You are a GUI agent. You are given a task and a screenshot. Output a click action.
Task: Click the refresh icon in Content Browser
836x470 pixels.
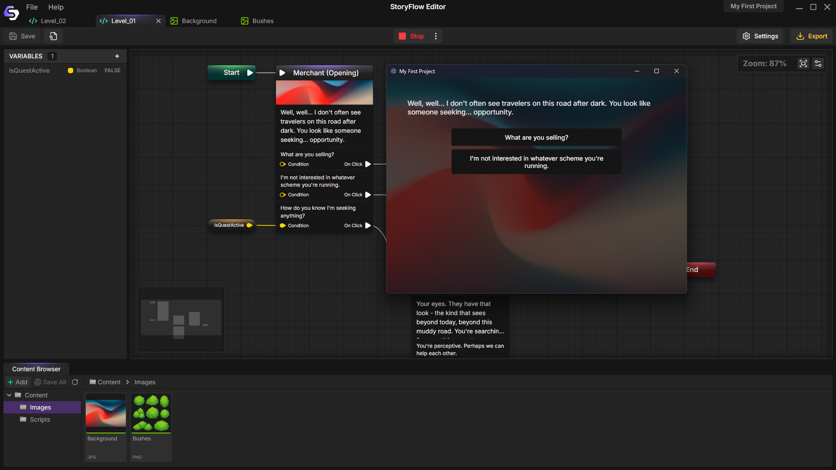(75, 382)
